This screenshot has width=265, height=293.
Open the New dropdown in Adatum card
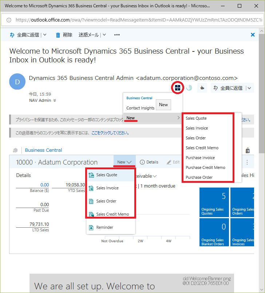coord(124,162)
